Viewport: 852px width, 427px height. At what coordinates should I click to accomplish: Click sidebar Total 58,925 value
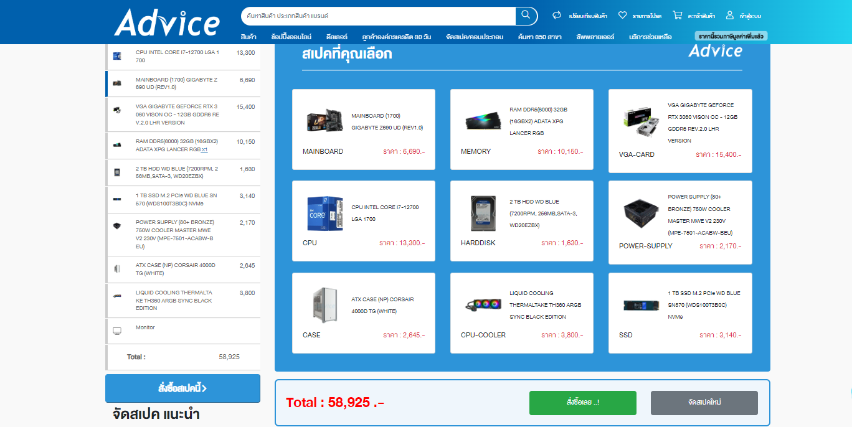click(x=229, y=357)
